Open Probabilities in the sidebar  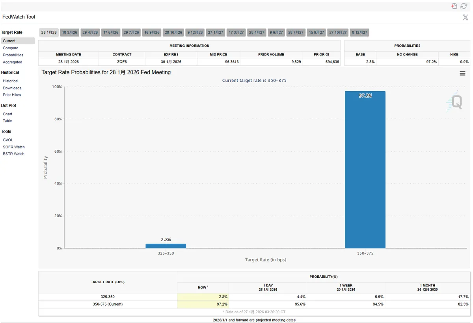[13, 55]
